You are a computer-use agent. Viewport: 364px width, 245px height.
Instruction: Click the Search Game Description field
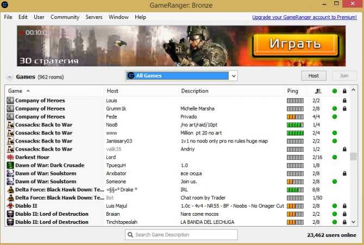coord(181,235)
